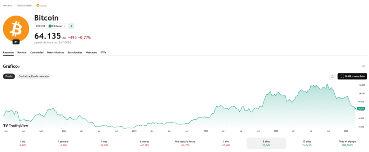This screenshot has width=369, height=152.
Task: Open the BTCUSD Bitstamp symbol dropdown
Action: point(51,26)
